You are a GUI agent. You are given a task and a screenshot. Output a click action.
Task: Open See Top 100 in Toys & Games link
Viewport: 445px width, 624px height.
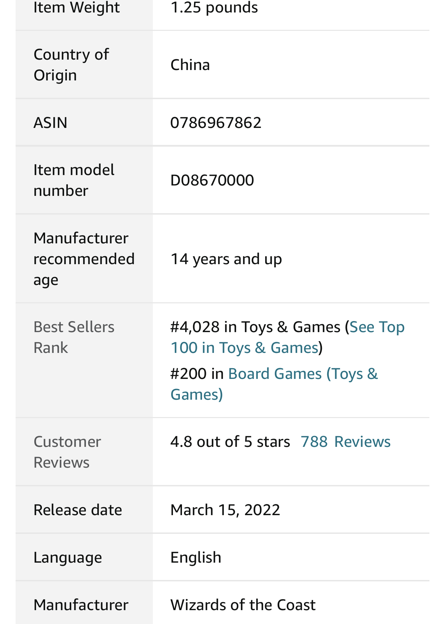click(288, 337)
